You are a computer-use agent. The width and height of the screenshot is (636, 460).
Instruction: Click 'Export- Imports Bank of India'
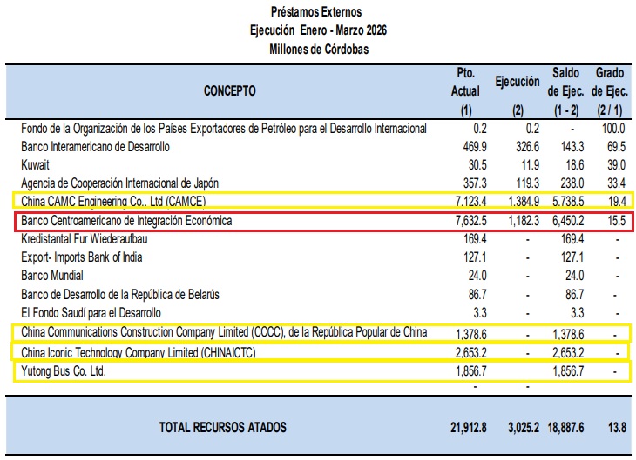(x=82, y=257)
